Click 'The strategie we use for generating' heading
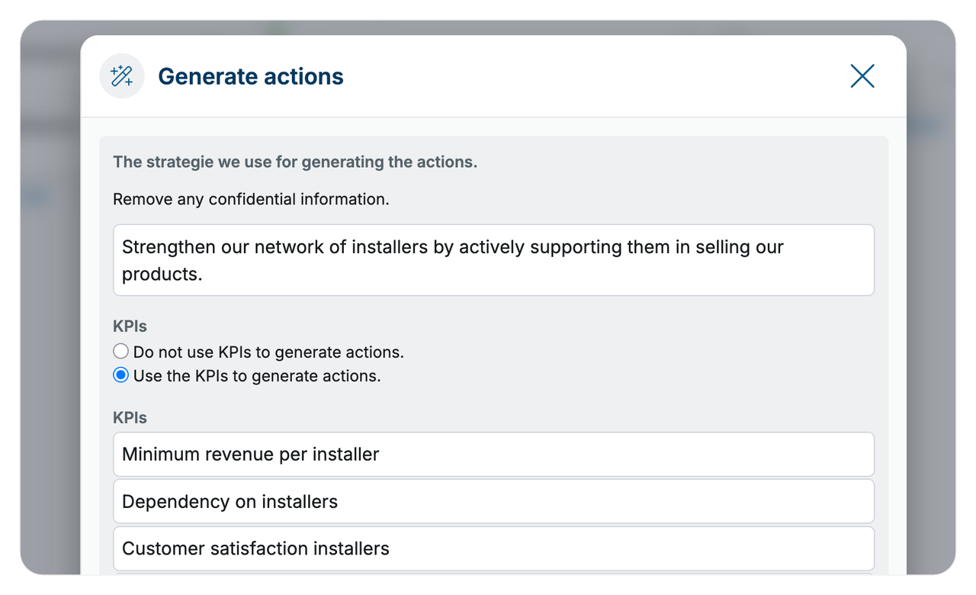 (295, 162)
